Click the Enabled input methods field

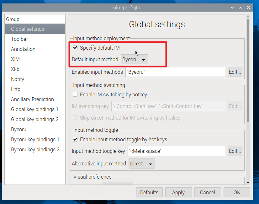[175, 72]
